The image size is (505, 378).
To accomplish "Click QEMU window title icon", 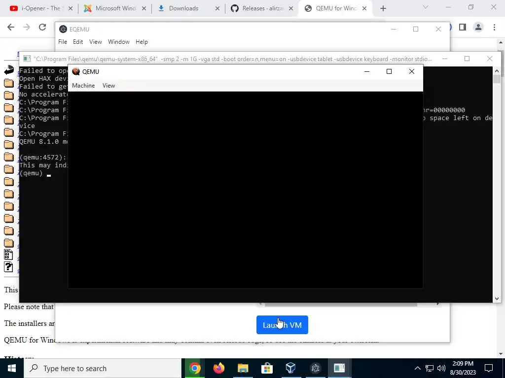I will (76, 71).
